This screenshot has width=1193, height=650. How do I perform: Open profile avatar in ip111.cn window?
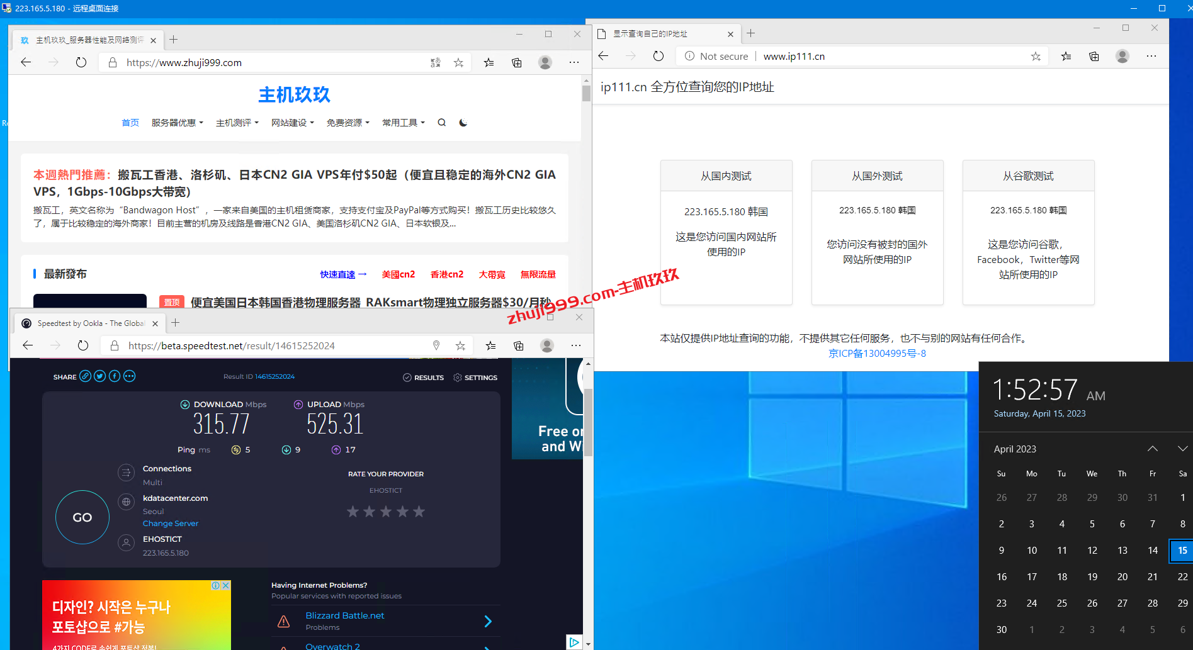(1122, 56)
